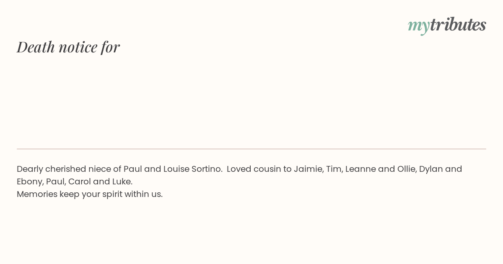Click the name "Tim" in the notice

(334, 169)
